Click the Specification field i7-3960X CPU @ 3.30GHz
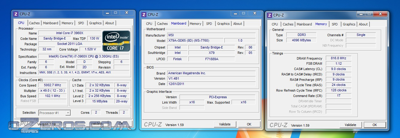 coord(84,56)
